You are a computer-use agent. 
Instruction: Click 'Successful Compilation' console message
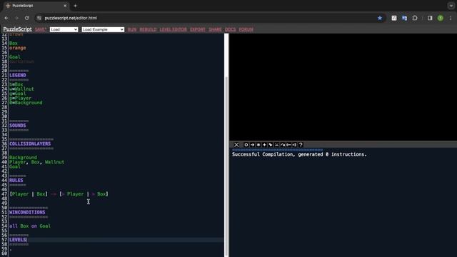click(x=299, y=154)
